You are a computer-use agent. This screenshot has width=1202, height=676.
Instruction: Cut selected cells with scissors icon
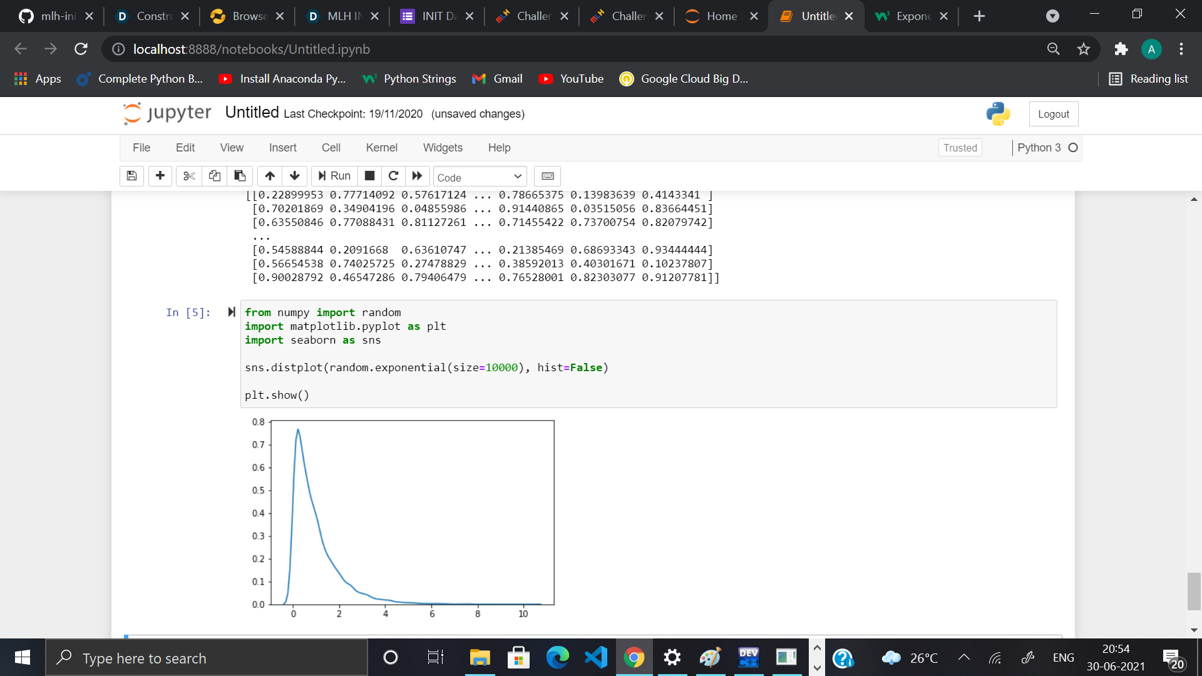[189, 176]
